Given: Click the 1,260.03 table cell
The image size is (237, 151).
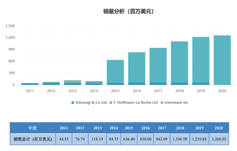Looking at the screenshot, I should 219,139.
